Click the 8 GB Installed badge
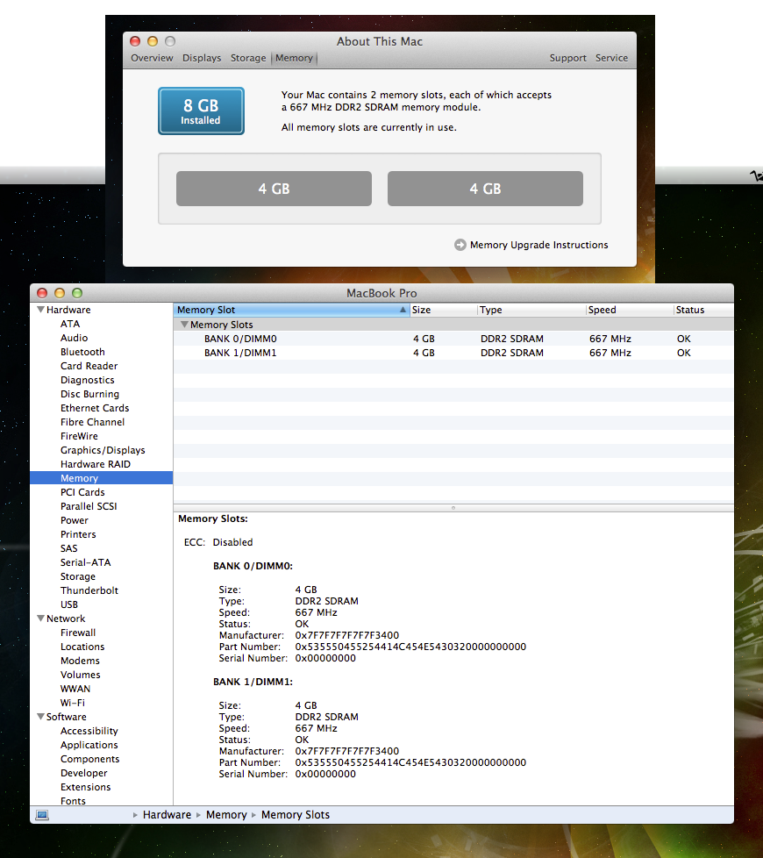This screenshot has height=858, width=763. (202, 111)
